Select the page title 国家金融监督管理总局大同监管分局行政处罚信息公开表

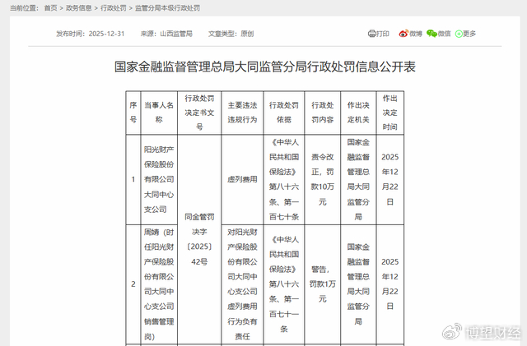(265, 67)
